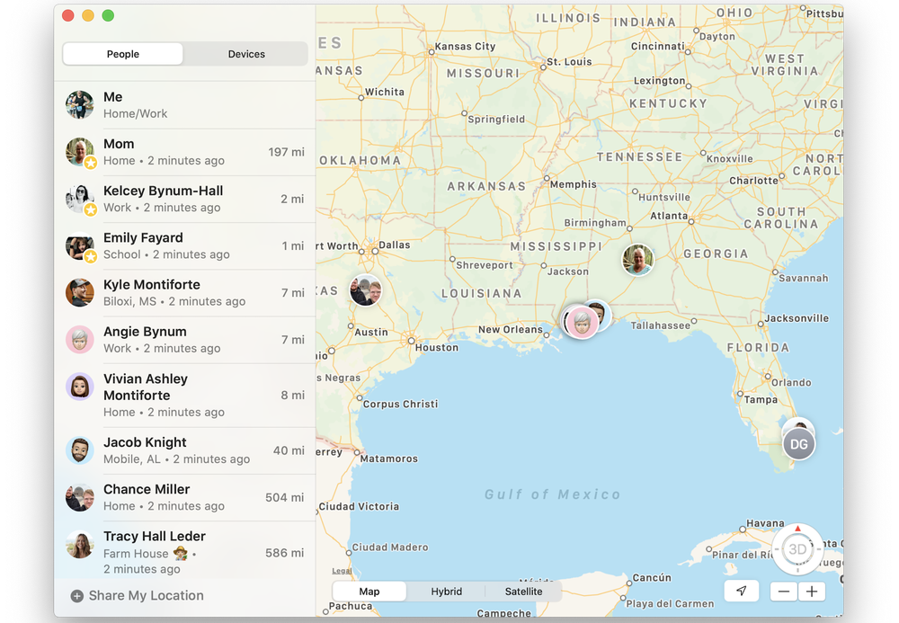Click the Tallahassee city label
Image resolution: width=899 pixels, height=623 pixels.
click(x=661, y=325)
